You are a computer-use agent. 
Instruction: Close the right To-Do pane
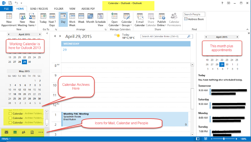point(249,33)
